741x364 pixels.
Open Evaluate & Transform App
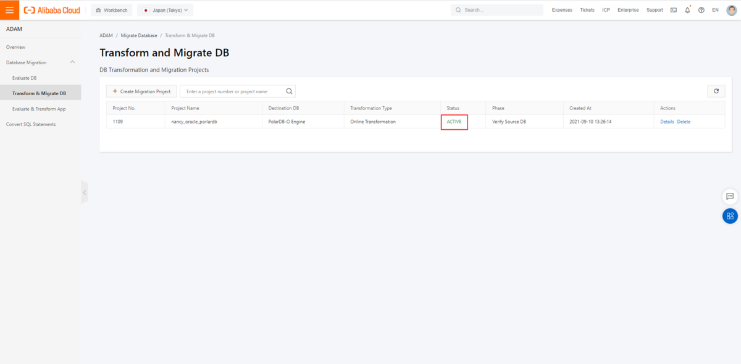[x=40, y=109]
